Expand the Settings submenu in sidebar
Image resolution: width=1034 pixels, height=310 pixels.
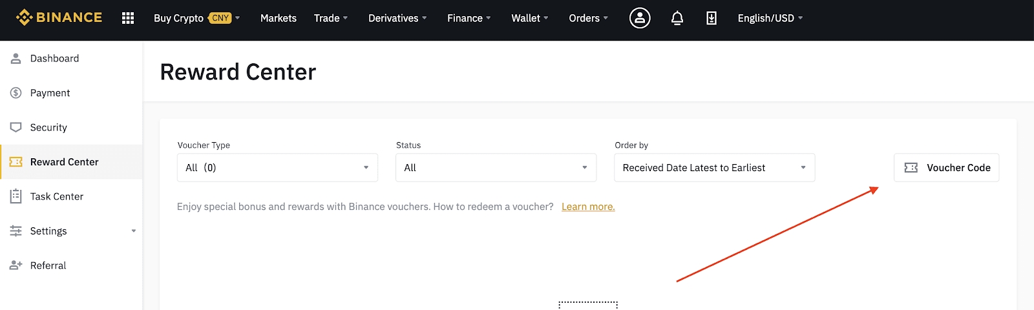click(134, 231)
